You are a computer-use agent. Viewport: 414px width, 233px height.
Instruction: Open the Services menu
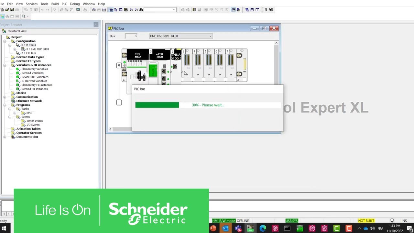[x=32, y=4]
